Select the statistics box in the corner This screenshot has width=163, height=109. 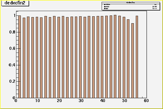[x=131, y=6]
